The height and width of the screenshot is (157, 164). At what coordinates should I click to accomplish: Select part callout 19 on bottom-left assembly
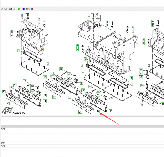[x=11, y=87]
